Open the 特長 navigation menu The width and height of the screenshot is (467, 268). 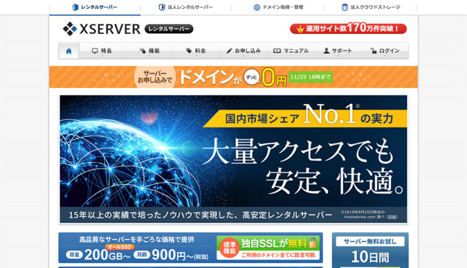[x=102, y=51]
